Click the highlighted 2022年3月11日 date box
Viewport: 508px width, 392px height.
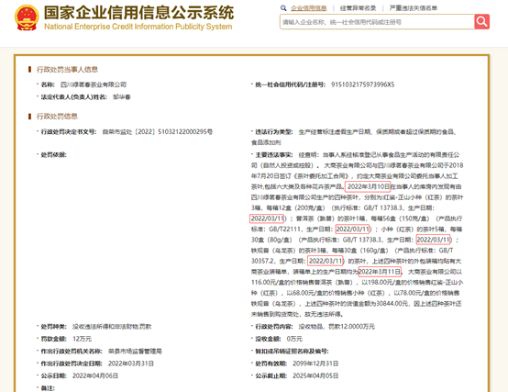point(380,272)
